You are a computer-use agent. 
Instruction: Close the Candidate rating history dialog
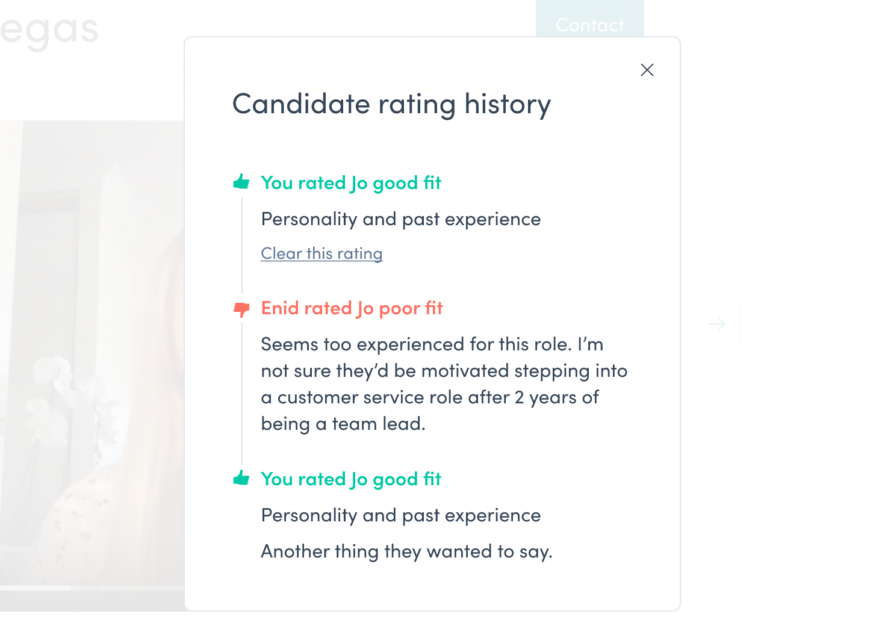647,70
